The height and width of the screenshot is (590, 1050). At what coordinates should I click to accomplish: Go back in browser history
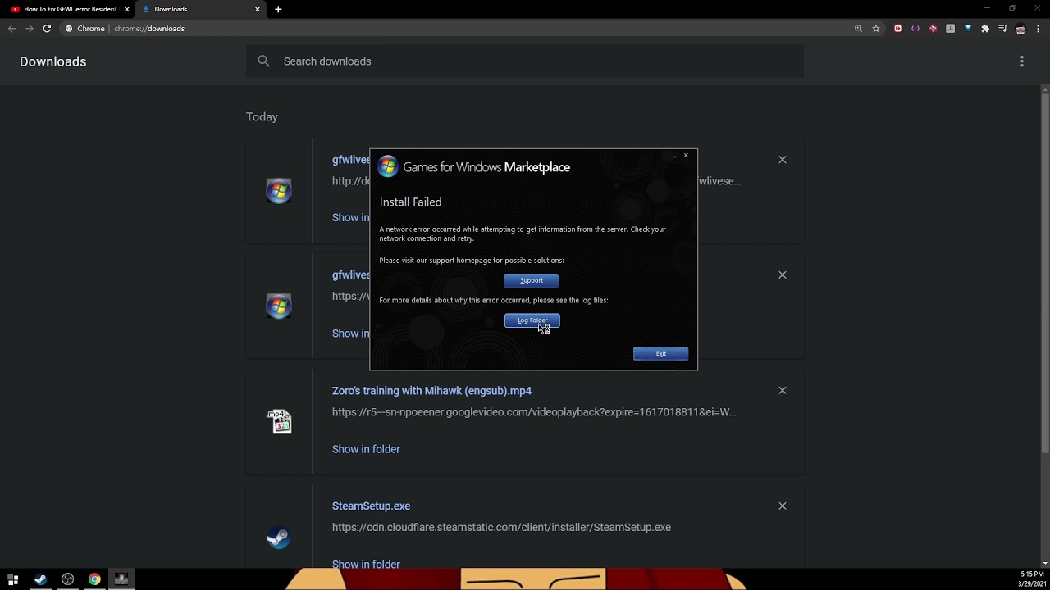pyautogui.click(x=12, y=29)
